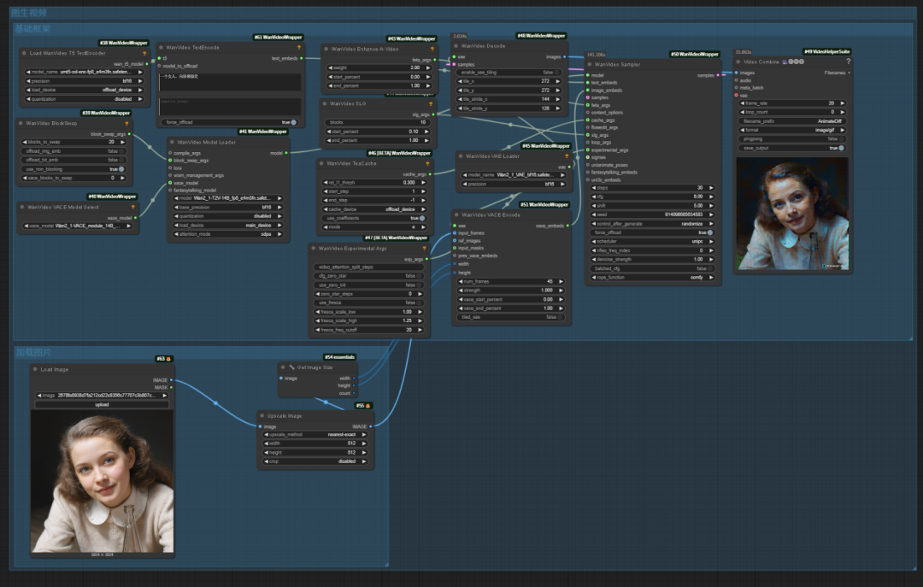
Task: Open upscale_method dropdown in Upscale Image
Action: [x=315, y=435]
